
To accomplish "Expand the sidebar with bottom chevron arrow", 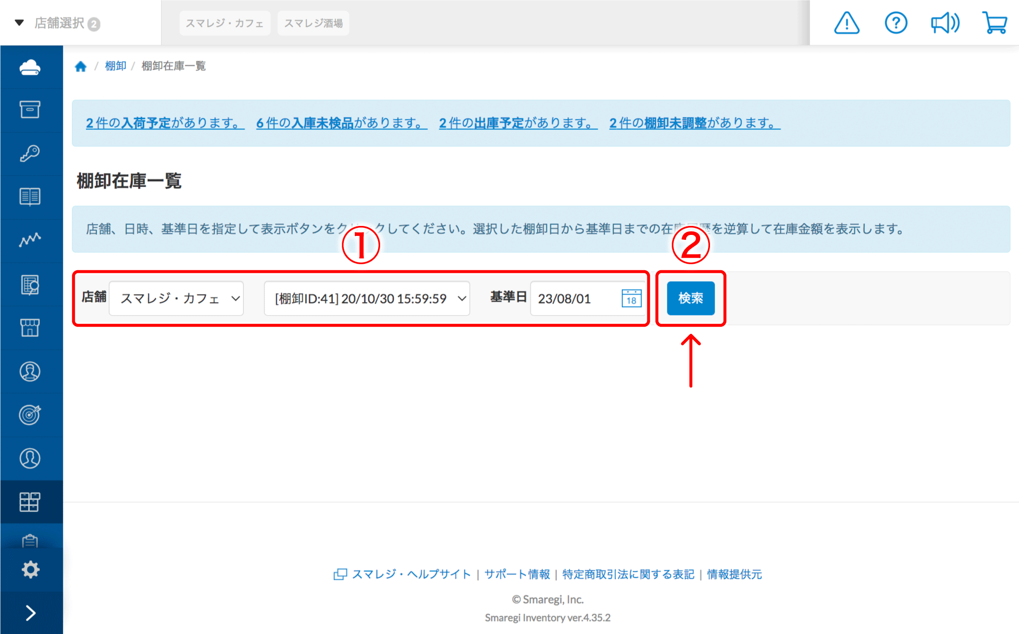I will pyautogui.click(x=30, y=613).
